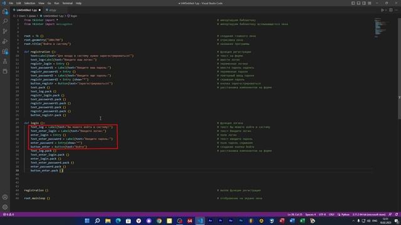Open the Search view in activity bar

pyautogui.click(x=5, y=21)
